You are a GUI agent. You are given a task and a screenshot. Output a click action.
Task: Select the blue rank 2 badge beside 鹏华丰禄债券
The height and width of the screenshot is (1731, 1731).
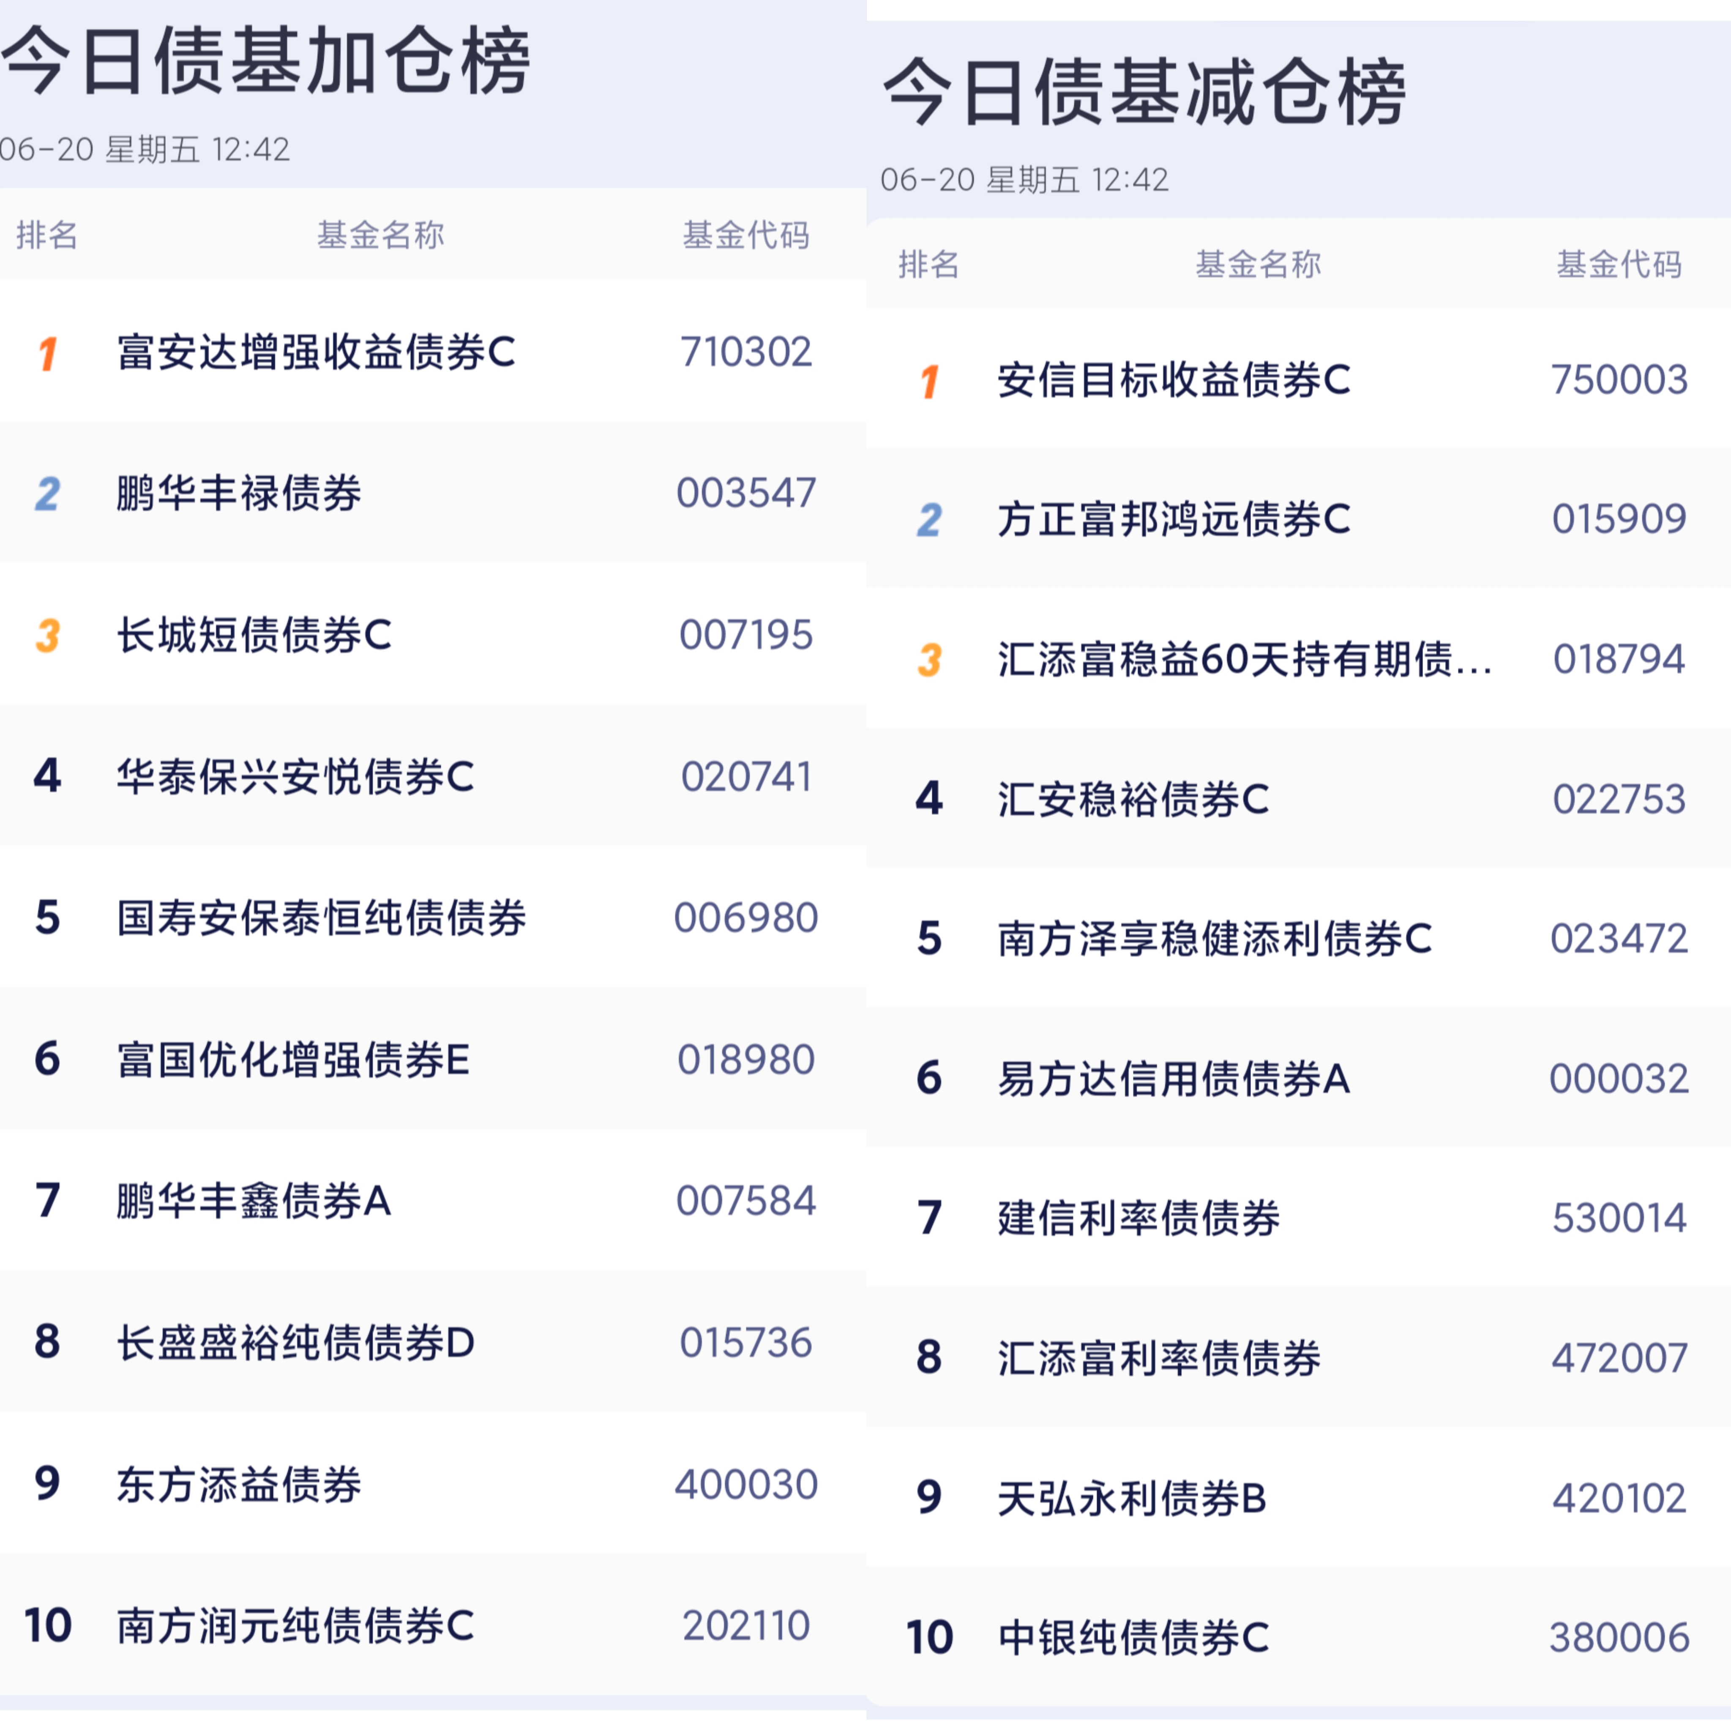47,494
